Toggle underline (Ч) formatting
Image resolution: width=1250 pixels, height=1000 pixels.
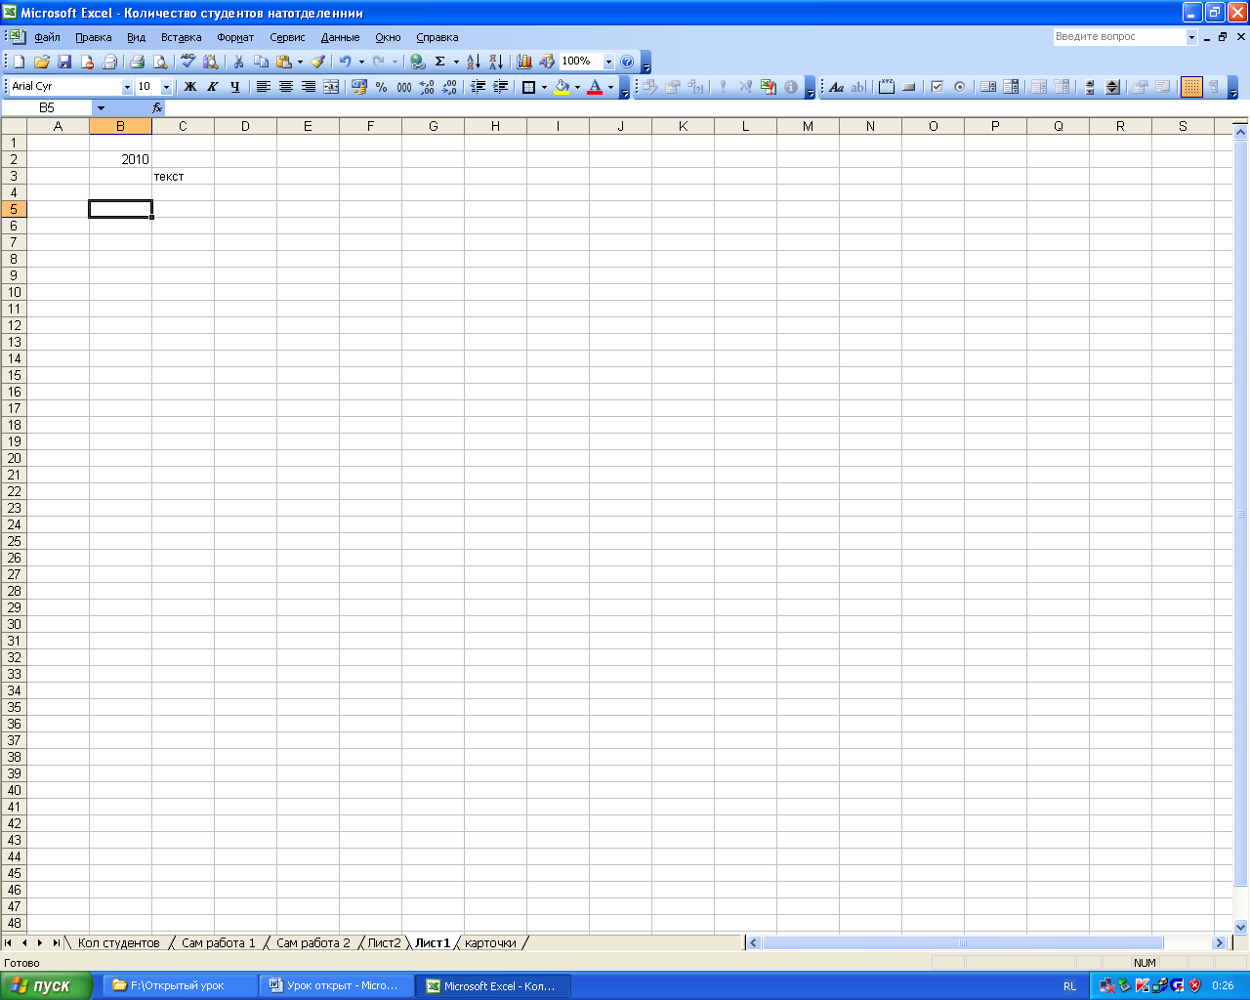click(235, 87)
